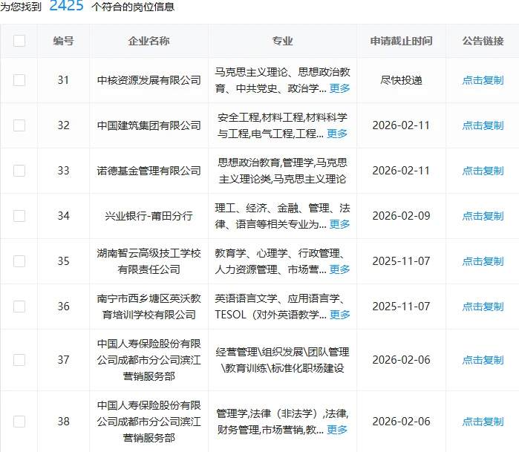519x452 pixels.
Task: Click deadline 2026-02-11 for 诺德基金
Action: [x=401, y=171]
